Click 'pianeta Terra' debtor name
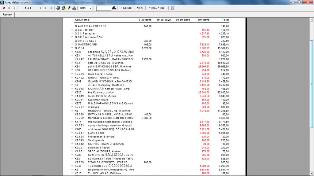 96,133
